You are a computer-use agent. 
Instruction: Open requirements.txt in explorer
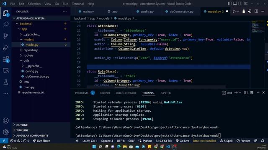coord(41,92)
